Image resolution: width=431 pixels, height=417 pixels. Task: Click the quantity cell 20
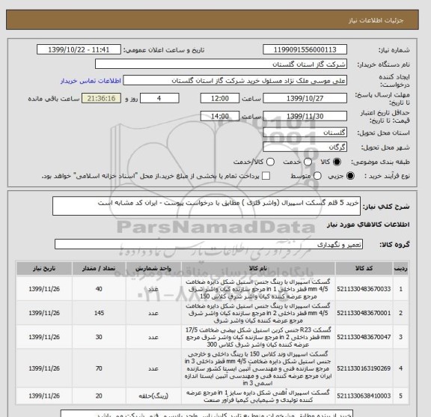(x=99, y=396)
